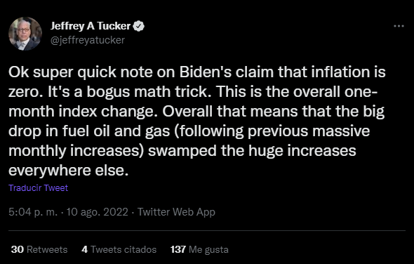414x264 pixels.
Task: Select the tweet body text paragraph
Action: pyautogui.click(x=197, y=121)
